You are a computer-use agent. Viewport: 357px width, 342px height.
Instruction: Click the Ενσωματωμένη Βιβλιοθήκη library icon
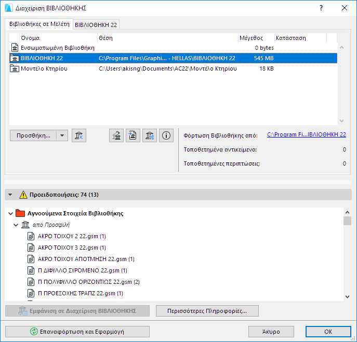(x=15, y=48)
